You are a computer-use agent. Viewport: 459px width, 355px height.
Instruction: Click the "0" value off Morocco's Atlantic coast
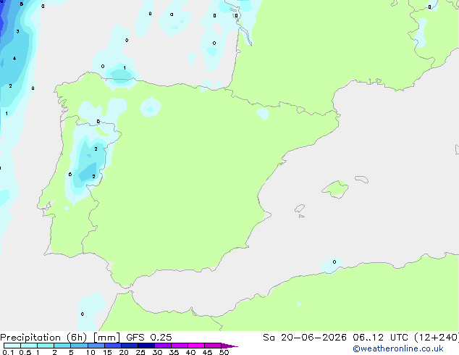(x=83, y=314)
